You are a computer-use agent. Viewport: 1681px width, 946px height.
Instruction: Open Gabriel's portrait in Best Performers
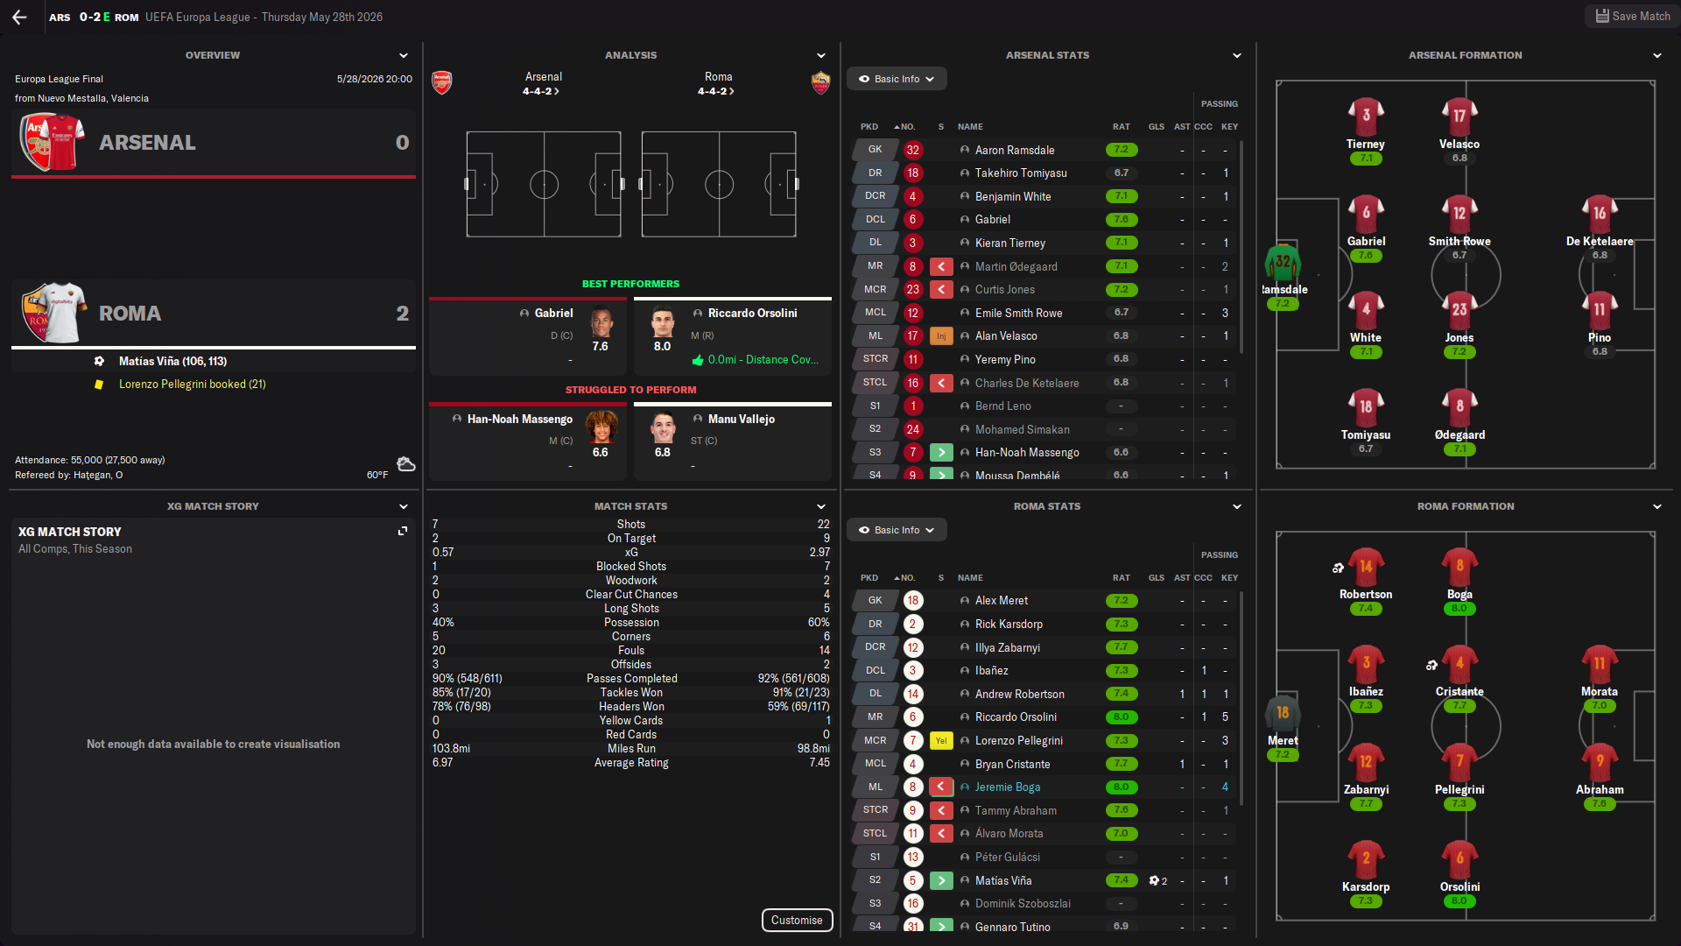601,322
